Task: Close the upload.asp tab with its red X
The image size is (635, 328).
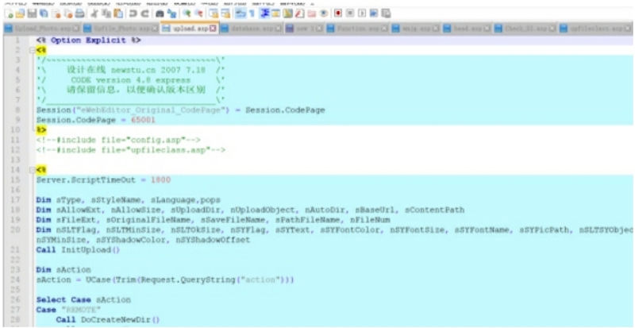Action: click(214, 29)
